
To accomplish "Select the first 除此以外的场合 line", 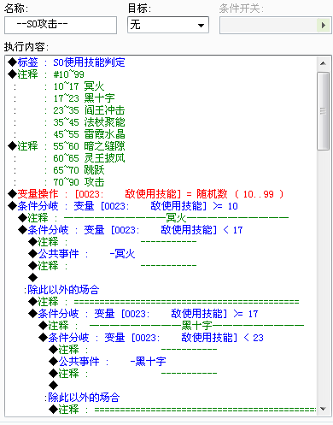I will click(x=61, y=290).
